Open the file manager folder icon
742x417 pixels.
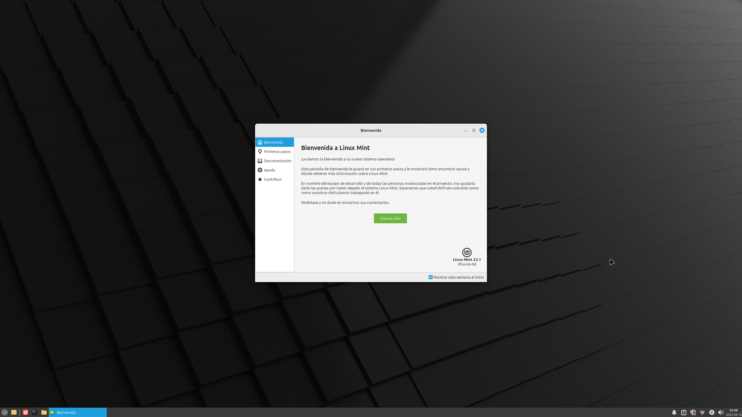[x=44, y=412]
